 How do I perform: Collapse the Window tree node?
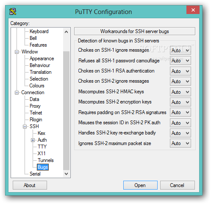point(17,52)
